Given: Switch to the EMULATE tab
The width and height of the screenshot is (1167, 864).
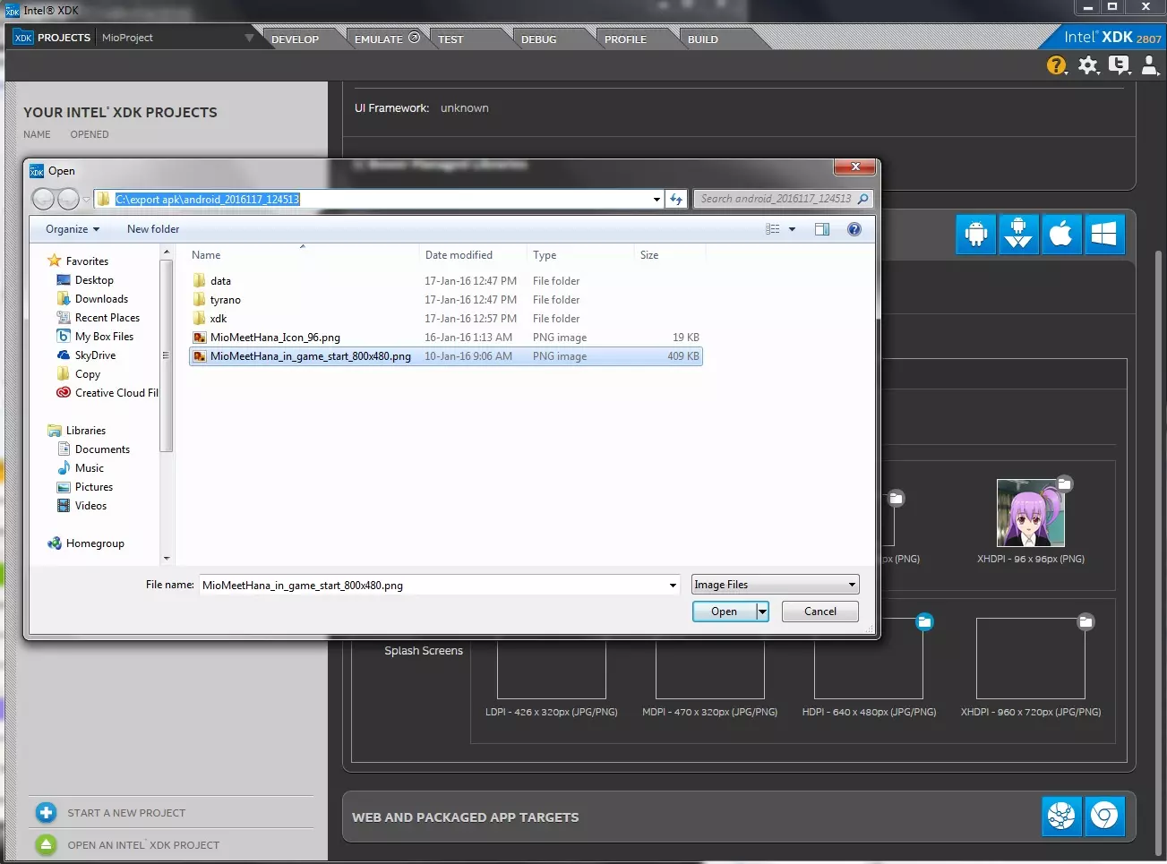Looking at the screenshot, I should (379, 39).
